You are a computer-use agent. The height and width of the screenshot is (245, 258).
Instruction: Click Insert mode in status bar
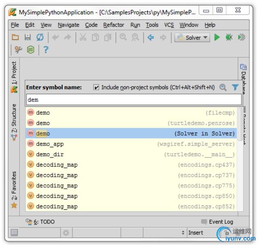[x=196, y=233]
